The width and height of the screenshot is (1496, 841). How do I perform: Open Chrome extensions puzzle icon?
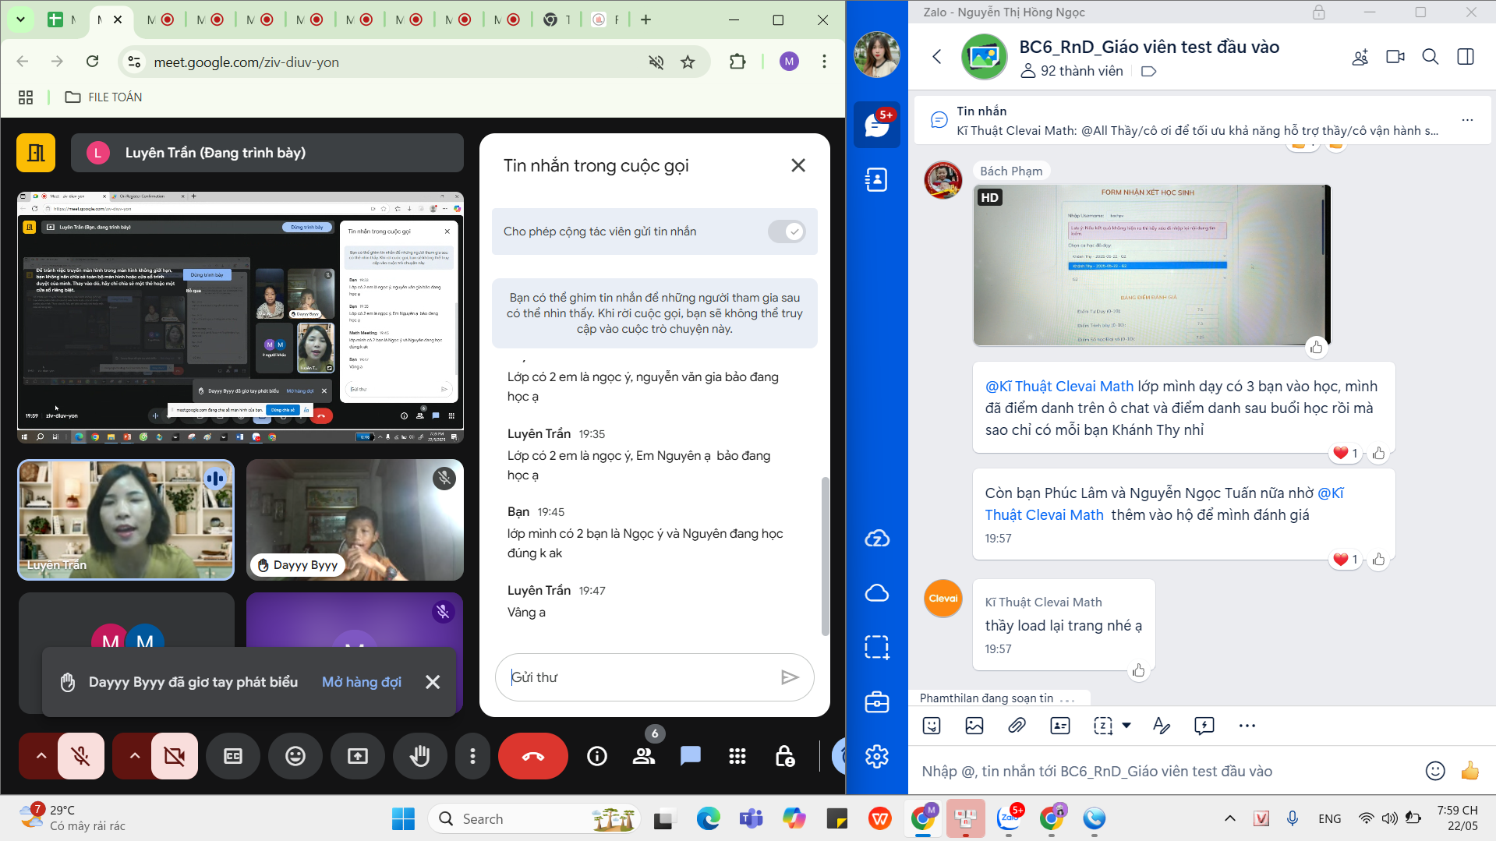pyautogui.click(x=737, y=62)
